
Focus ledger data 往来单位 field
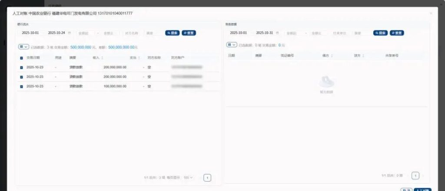(x=340, y=33)
